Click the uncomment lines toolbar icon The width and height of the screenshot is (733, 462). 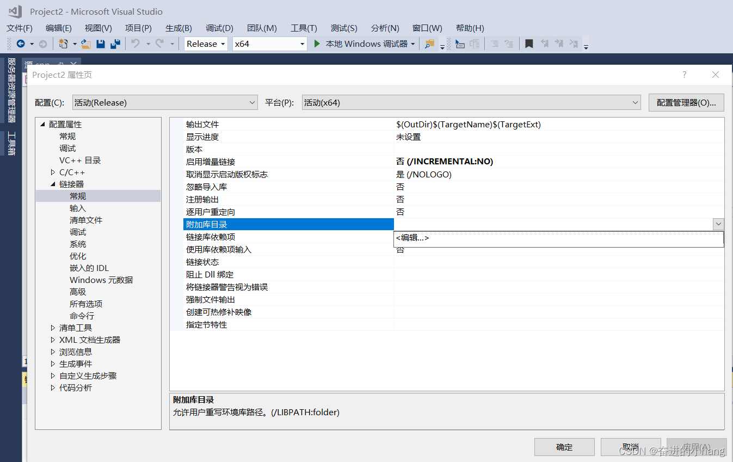[509, 44]
